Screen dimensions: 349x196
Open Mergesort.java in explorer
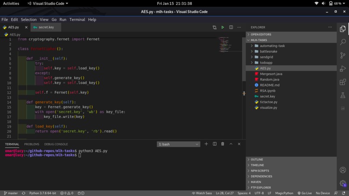tap(291, 74)
